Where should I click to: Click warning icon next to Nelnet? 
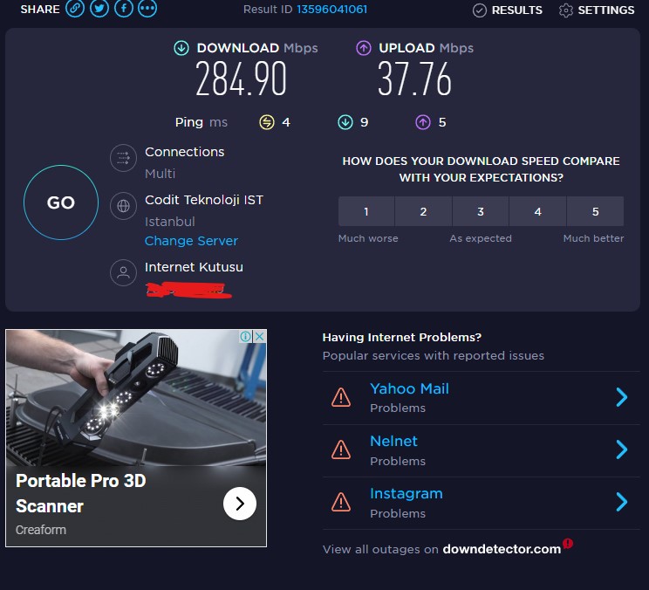[341, 449]
